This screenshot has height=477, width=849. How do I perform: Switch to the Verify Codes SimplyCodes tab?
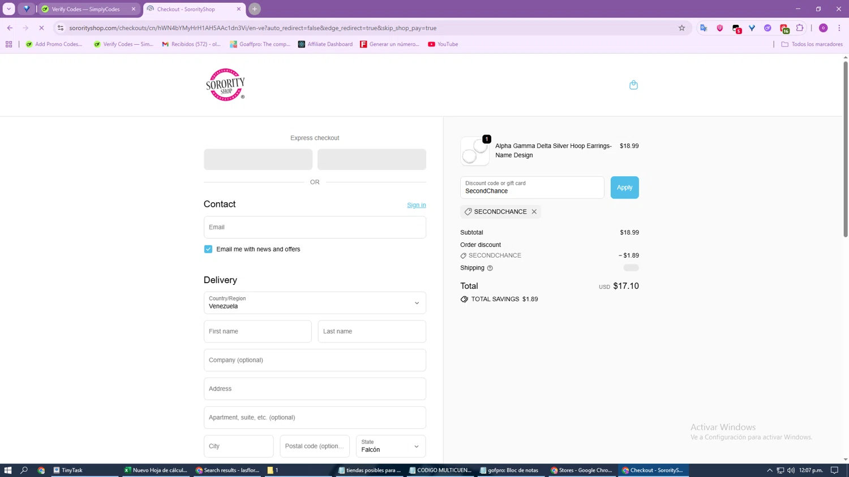point(85,9)
